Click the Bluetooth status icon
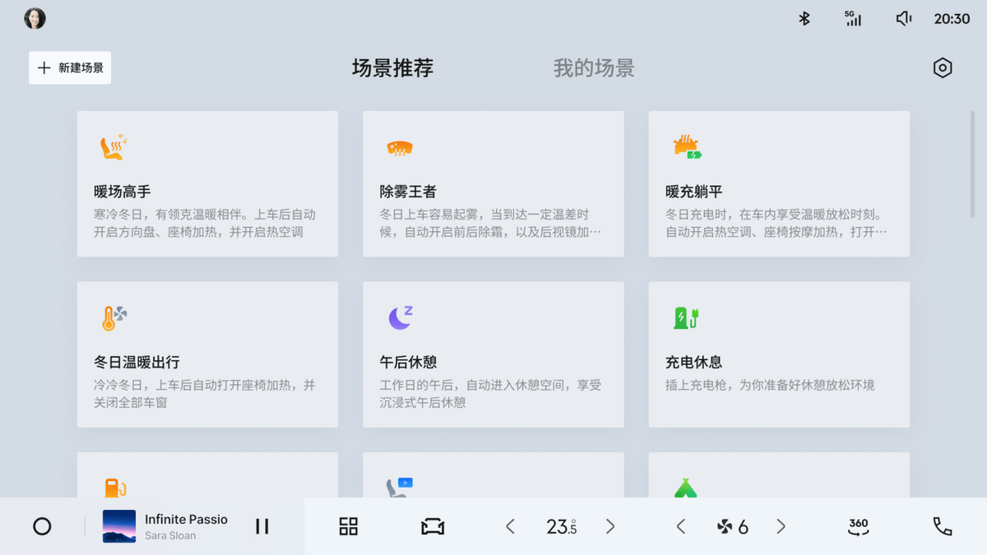This screenshot has height=555, width=987. [804, 16]
